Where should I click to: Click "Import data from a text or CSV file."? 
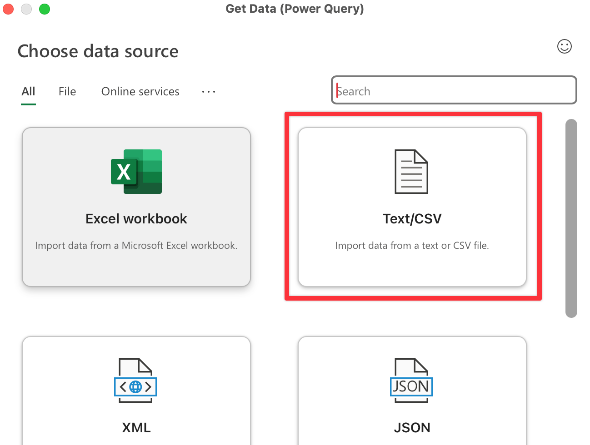pos(412,246)
